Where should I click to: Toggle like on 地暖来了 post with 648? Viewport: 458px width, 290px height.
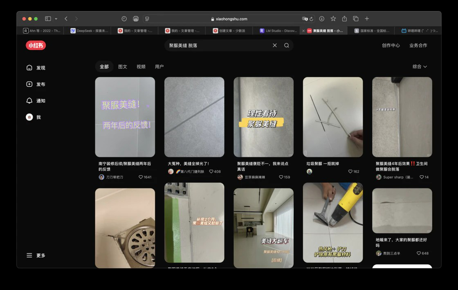(x=419, y=254)
